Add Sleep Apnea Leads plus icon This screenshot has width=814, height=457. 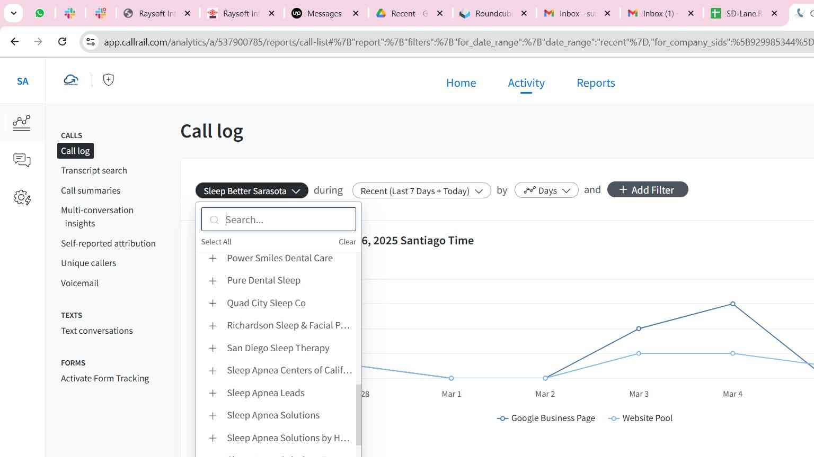[213, 393]
